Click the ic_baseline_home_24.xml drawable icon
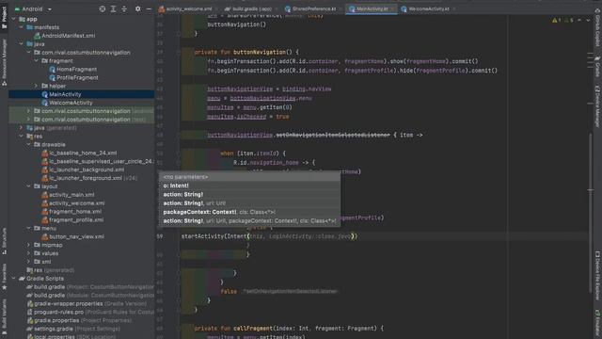Viewport: 602px width, 339px height. click(44, 153)
